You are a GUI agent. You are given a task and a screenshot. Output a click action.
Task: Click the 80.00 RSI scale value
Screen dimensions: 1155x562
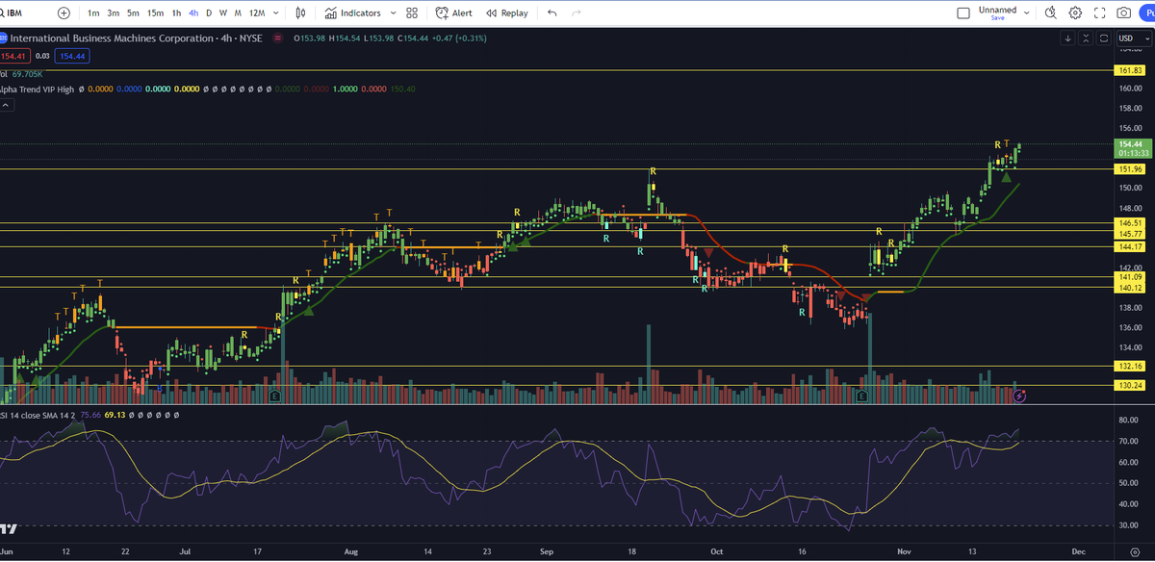click(x=1128, y=421)
